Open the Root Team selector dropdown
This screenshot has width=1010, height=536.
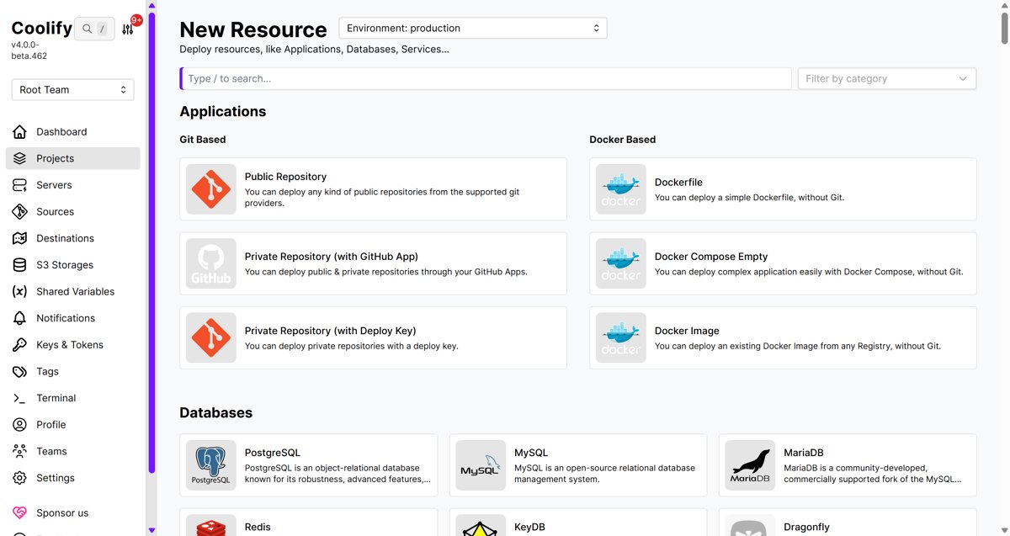click(72, 90)
